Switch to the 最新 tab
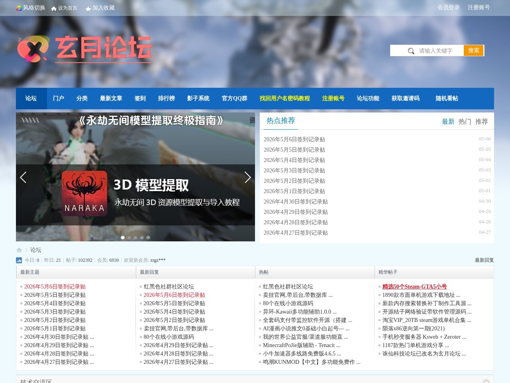The height and width of the screenshot is (383, 510). [448, 121]
